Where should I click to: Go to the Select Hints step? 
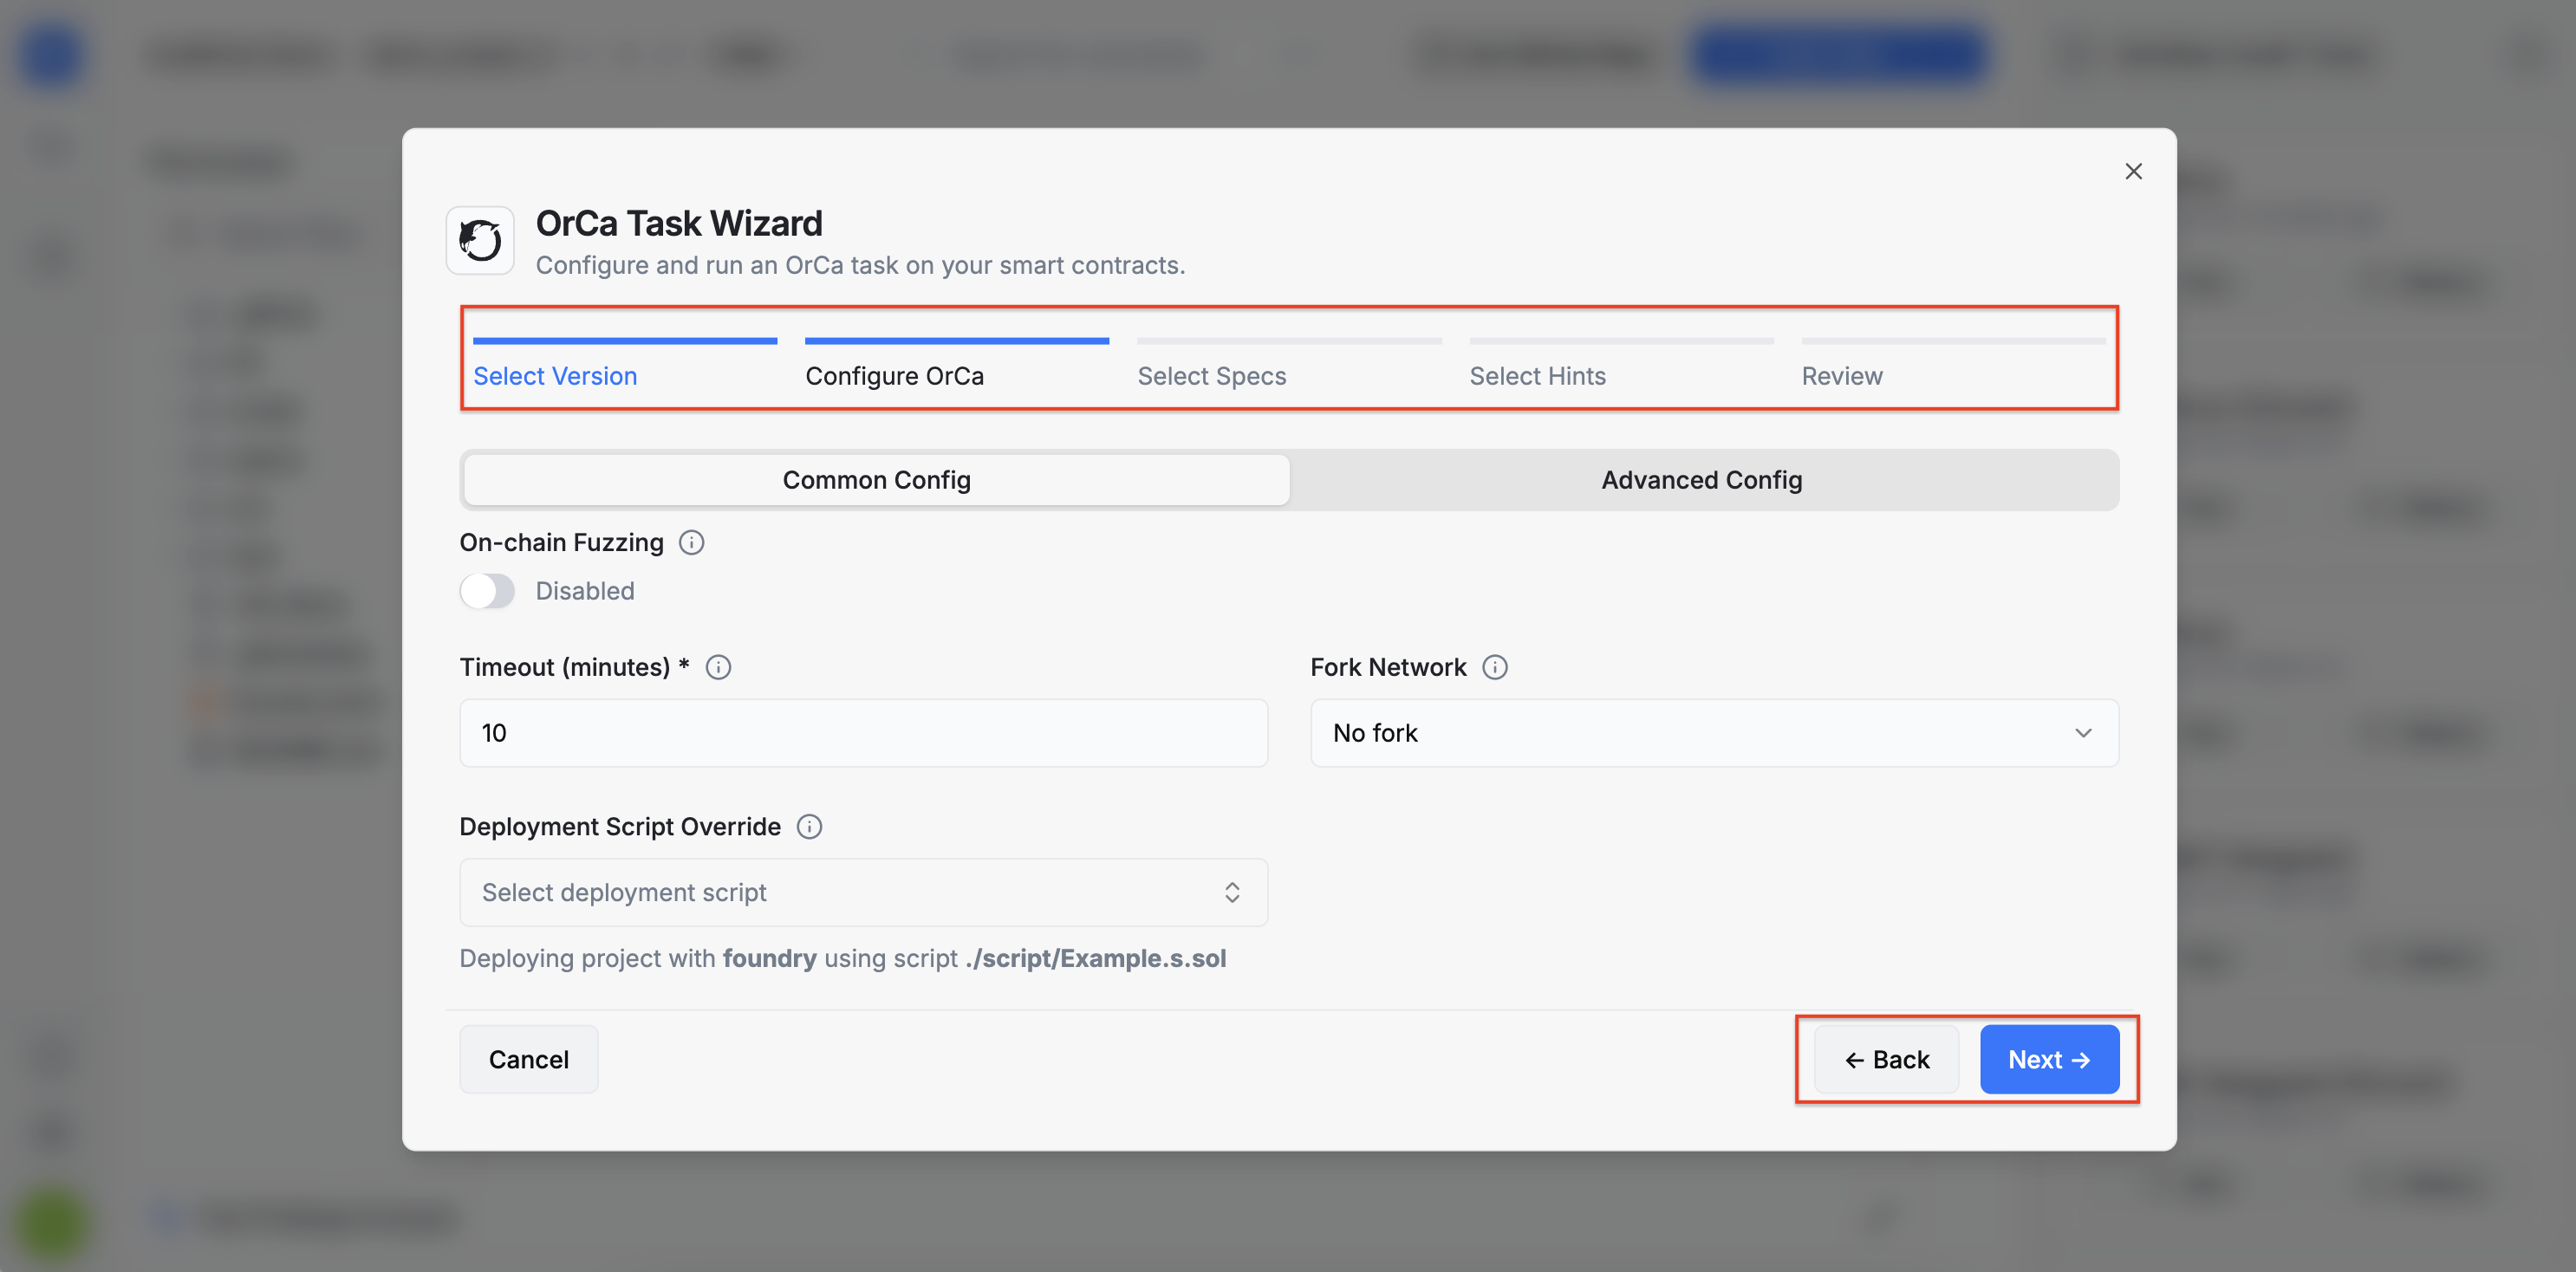click(x=1621, y=365)
